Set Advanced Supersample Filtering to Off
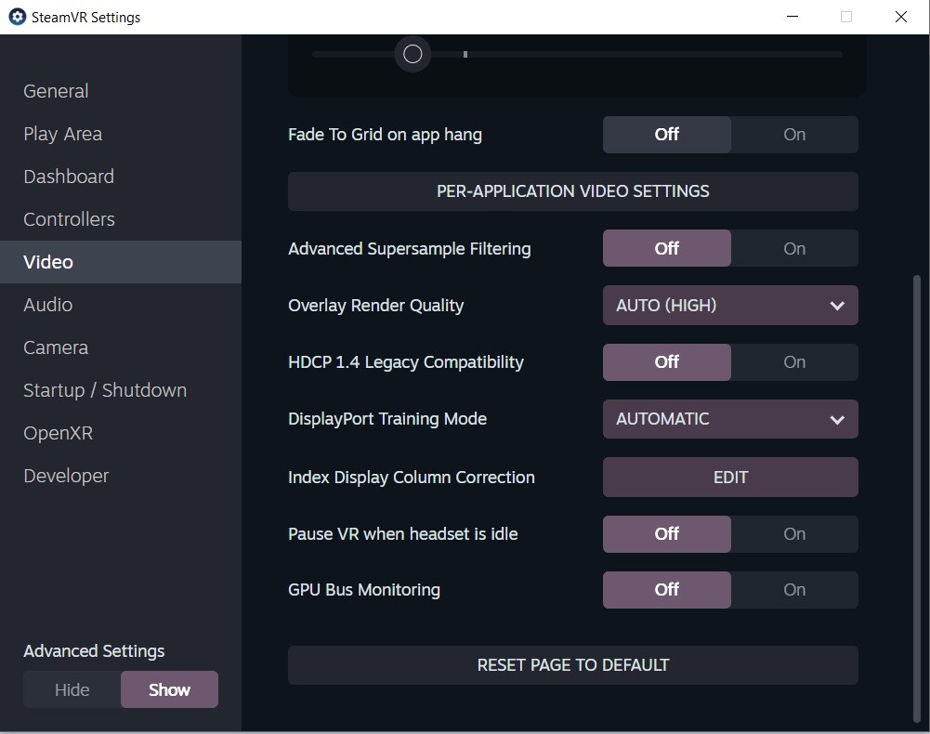Image resolution: width=930 pixels, height=734 pixels. (667, 248)
